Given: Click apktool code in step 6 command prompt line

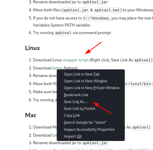Looking at the screenshot, I should (63, 33).
